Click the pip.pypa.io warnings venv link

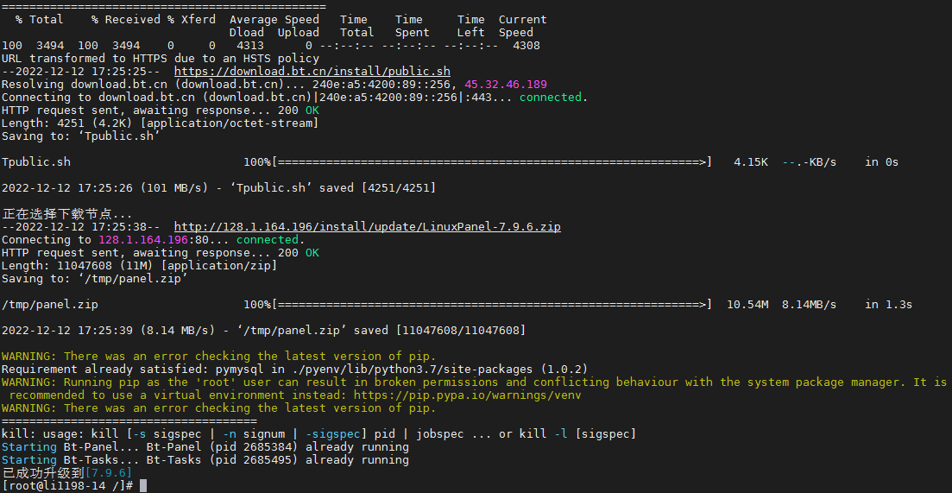coord(468,395)
